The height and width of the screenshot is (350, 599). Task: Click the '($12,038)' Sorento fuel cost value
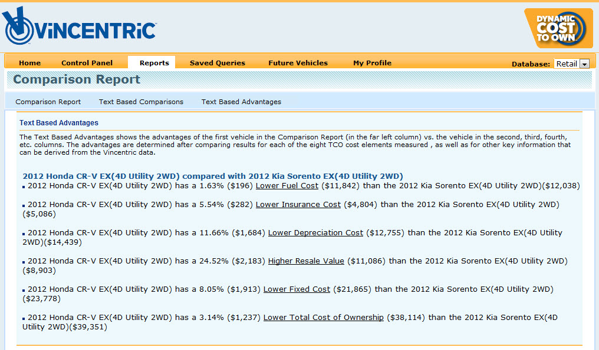561,186
